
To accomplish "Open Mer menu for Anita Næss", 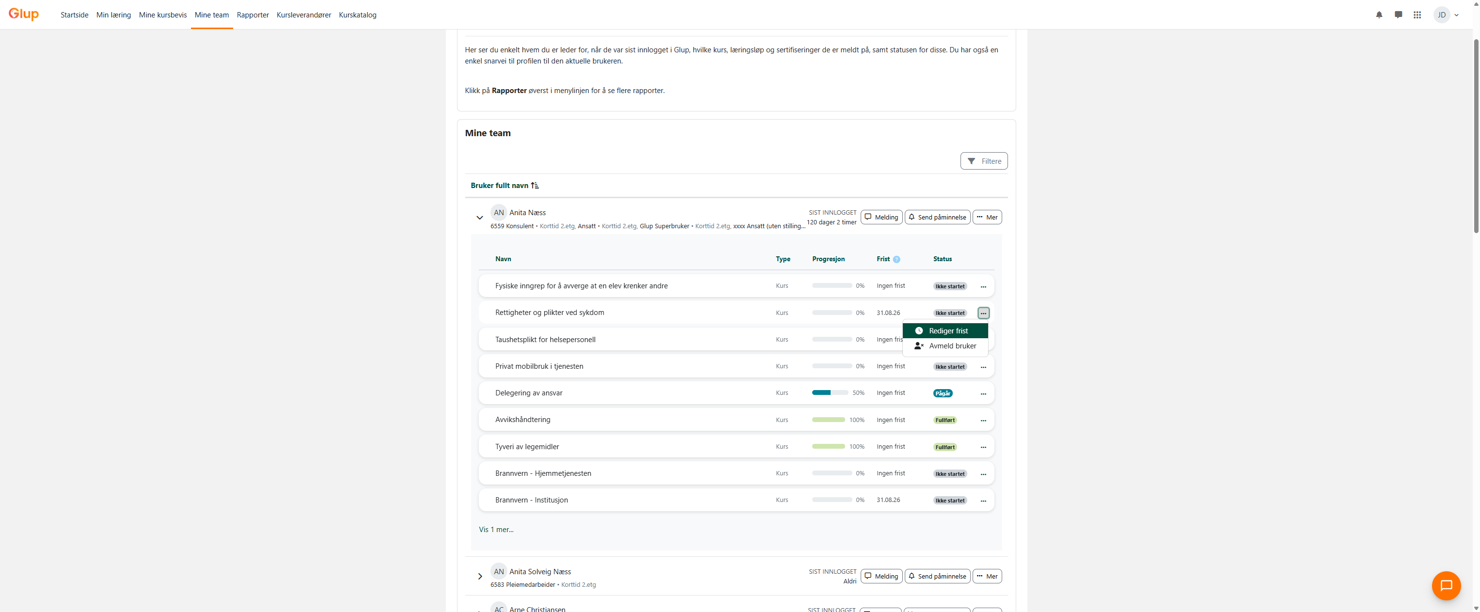I will [987, 217].
